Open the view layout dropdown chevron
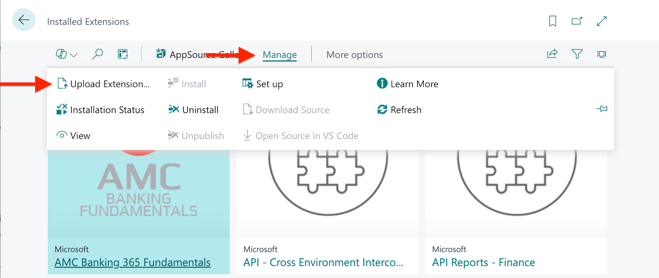 pyautogui.click(x=74, y=55)
